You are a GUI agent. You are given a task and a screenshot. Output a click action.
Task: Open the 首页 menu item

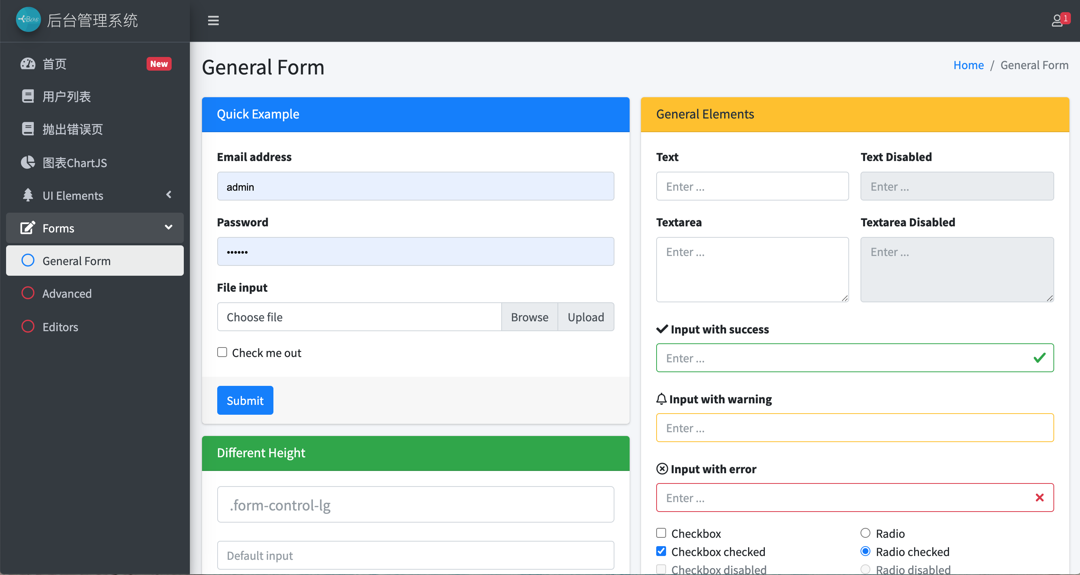click(95, 64)
